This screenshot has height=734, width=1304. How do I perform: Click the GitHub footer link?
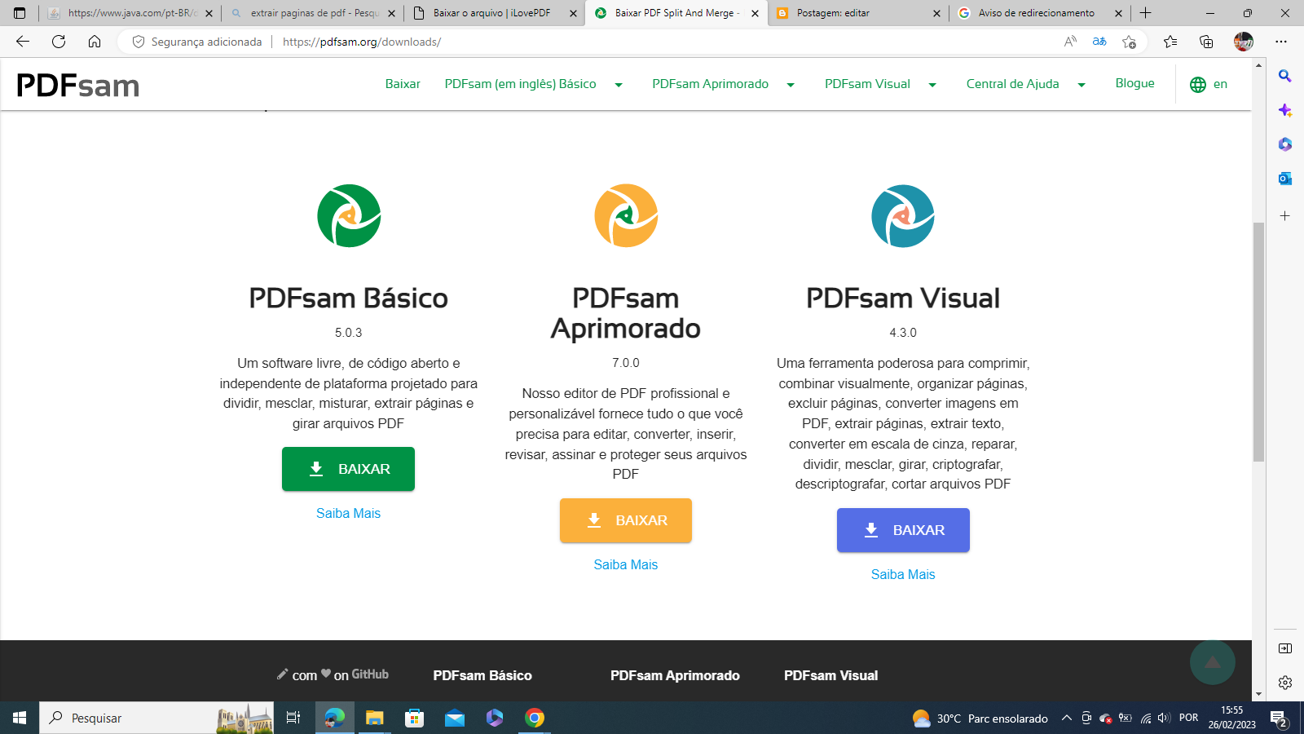[370, 674]
